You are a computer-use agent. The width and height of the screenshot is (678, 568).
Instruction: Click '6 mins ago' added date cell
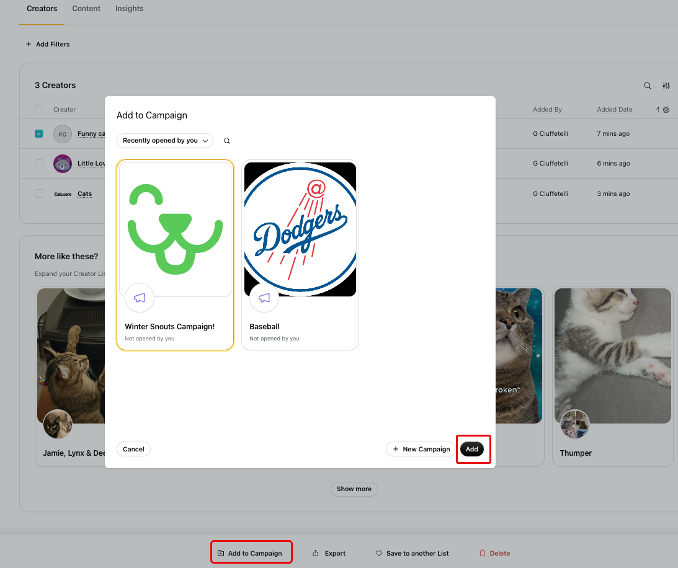pyautogui.click(x=613, y=164)
